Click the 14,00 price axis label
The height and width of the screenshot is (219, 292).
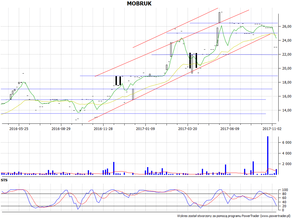287,110
